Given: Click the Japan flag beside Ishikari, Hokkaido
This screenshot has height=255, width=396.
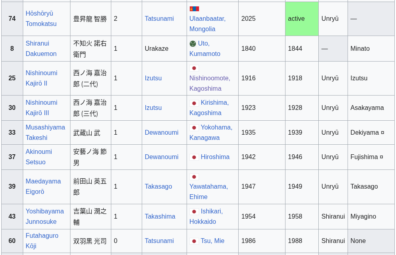Looking at the screenshot, I should pyautogui.click(x=194, y=212).
